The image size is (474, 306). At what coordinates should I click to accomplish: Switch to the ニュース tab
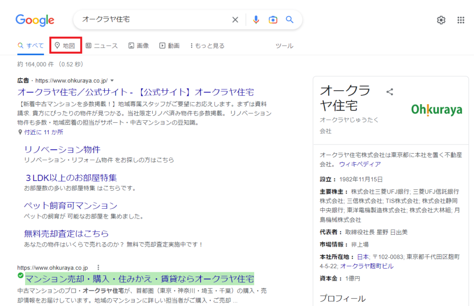pyautogui.click(x=102, y=46)
